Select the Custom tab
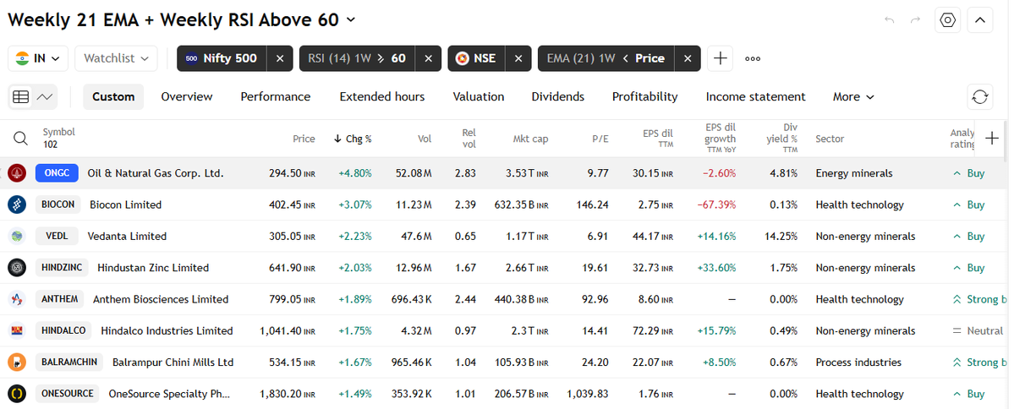Image resolution: width=1014 pixels, height=409 pixels. coord(113,97)
